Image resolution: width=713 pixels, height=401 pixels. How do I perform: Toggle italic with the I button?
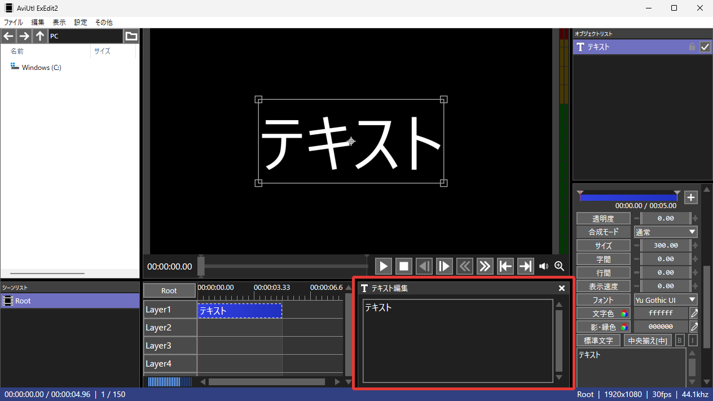point(693,341)
